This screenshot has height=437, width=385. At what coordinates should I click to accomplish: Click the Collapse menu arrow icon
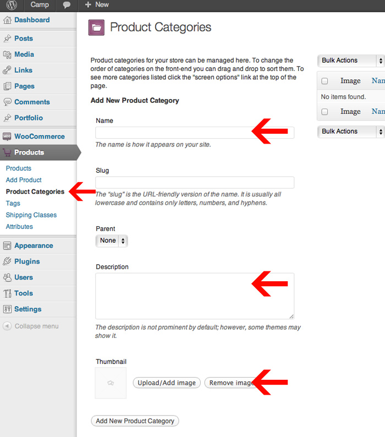pyautogui.click(x=7, y=326)
